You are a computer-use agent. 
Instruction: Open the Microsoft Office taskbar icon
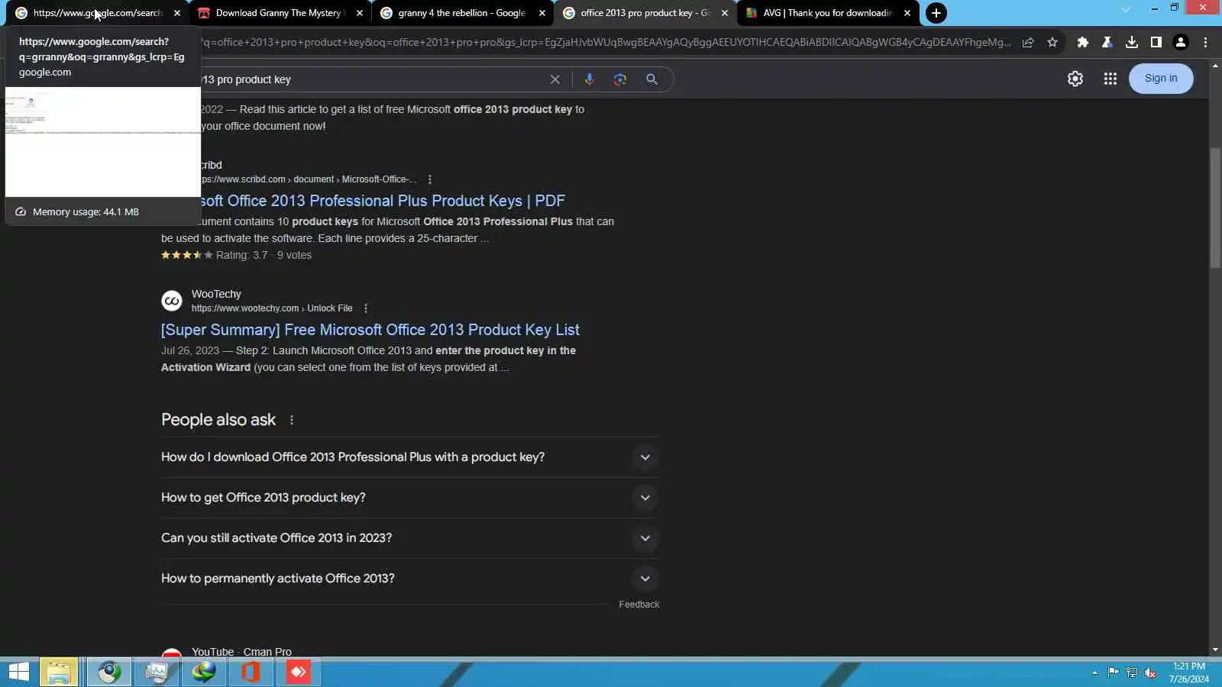[251, 672]
